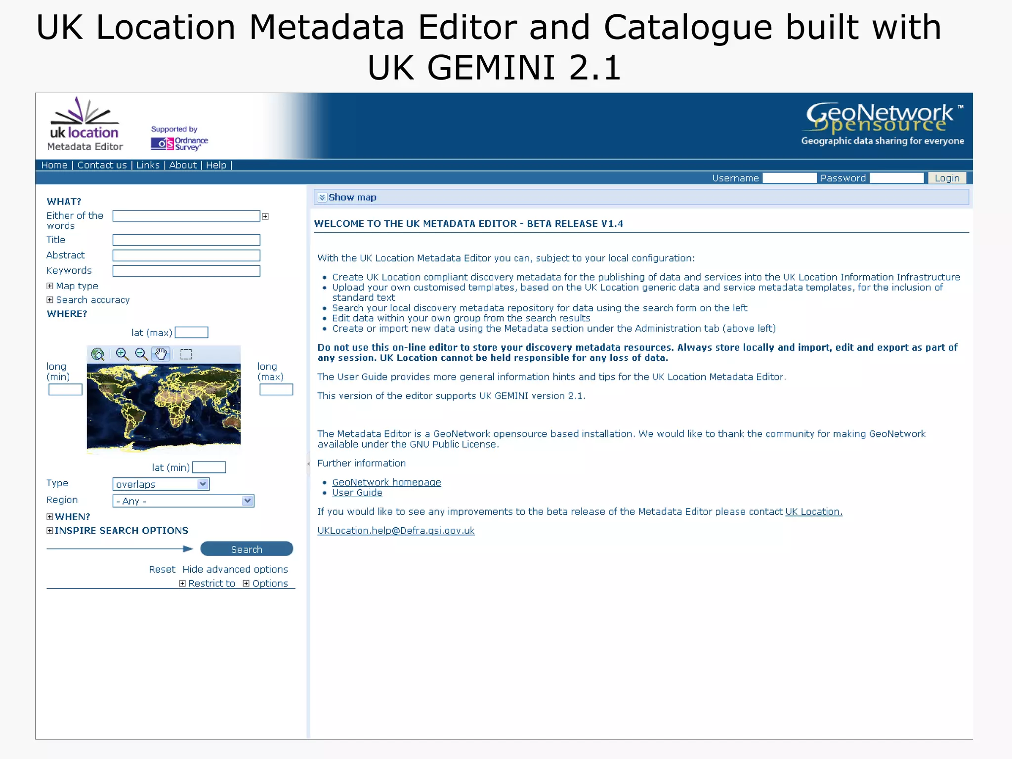This screenshot has height=759, width=1012.
Task: Open the User Guide link
Action: (x=357, y=493)
